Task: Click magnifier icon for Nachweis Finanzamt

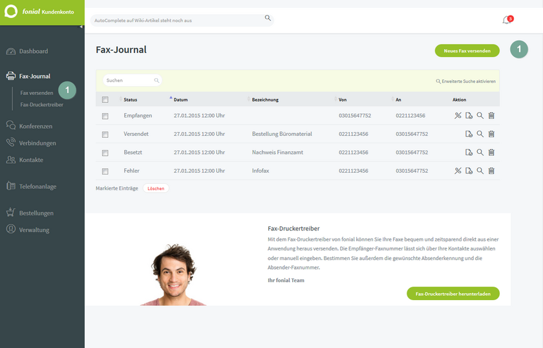Action: pos(480,152)
